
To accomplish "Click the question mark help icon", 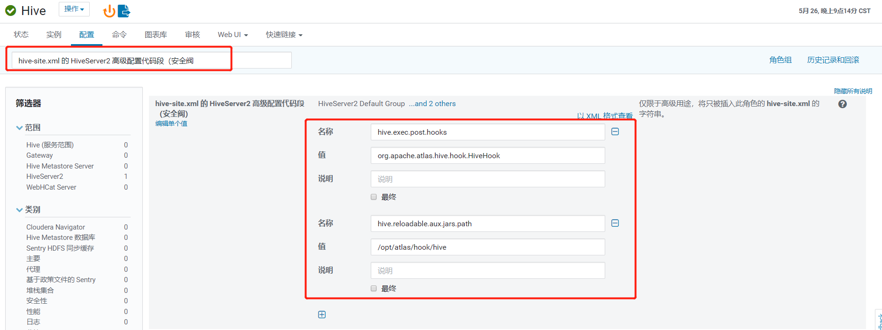I will pyautogui.click(x=843, y=104).
